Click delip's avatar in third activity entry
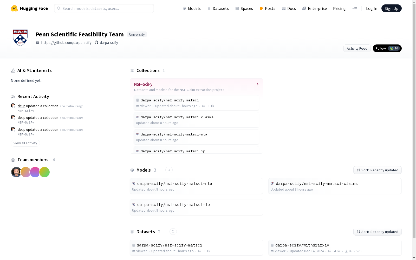The width and height of the screenshot is (416, 260). [13, 129]
